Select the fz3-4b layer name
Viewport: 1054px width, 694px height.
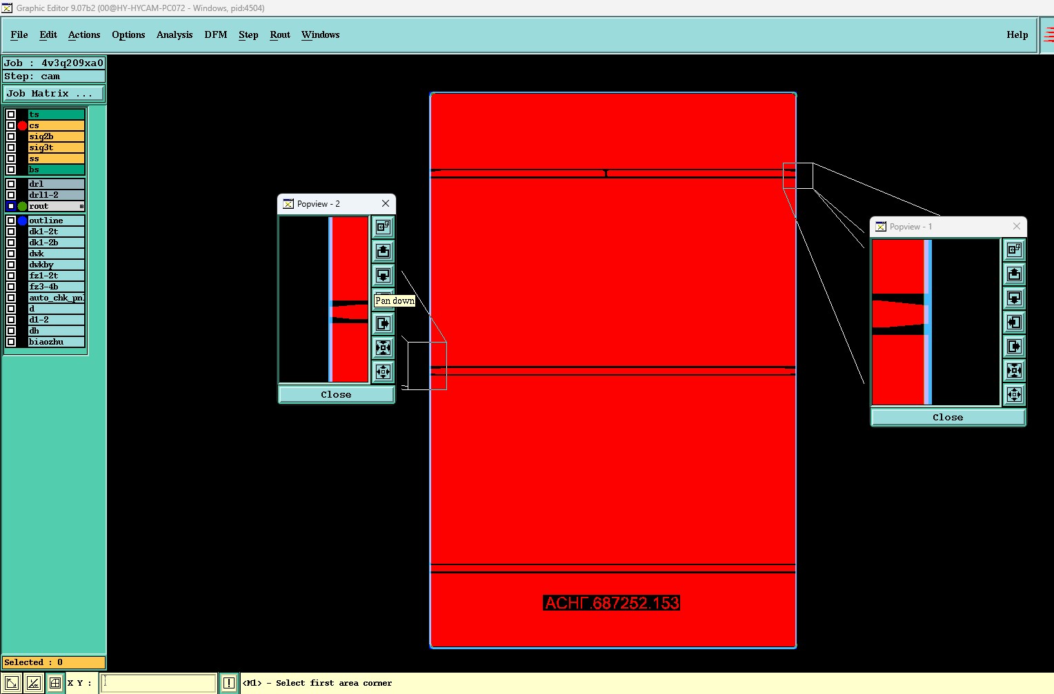(x=57, y=287)
